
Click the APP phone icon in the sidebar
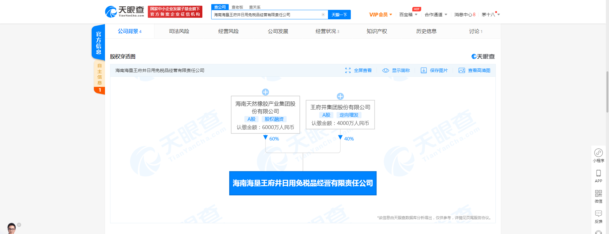pyautogui.click(x=598, y=173)
